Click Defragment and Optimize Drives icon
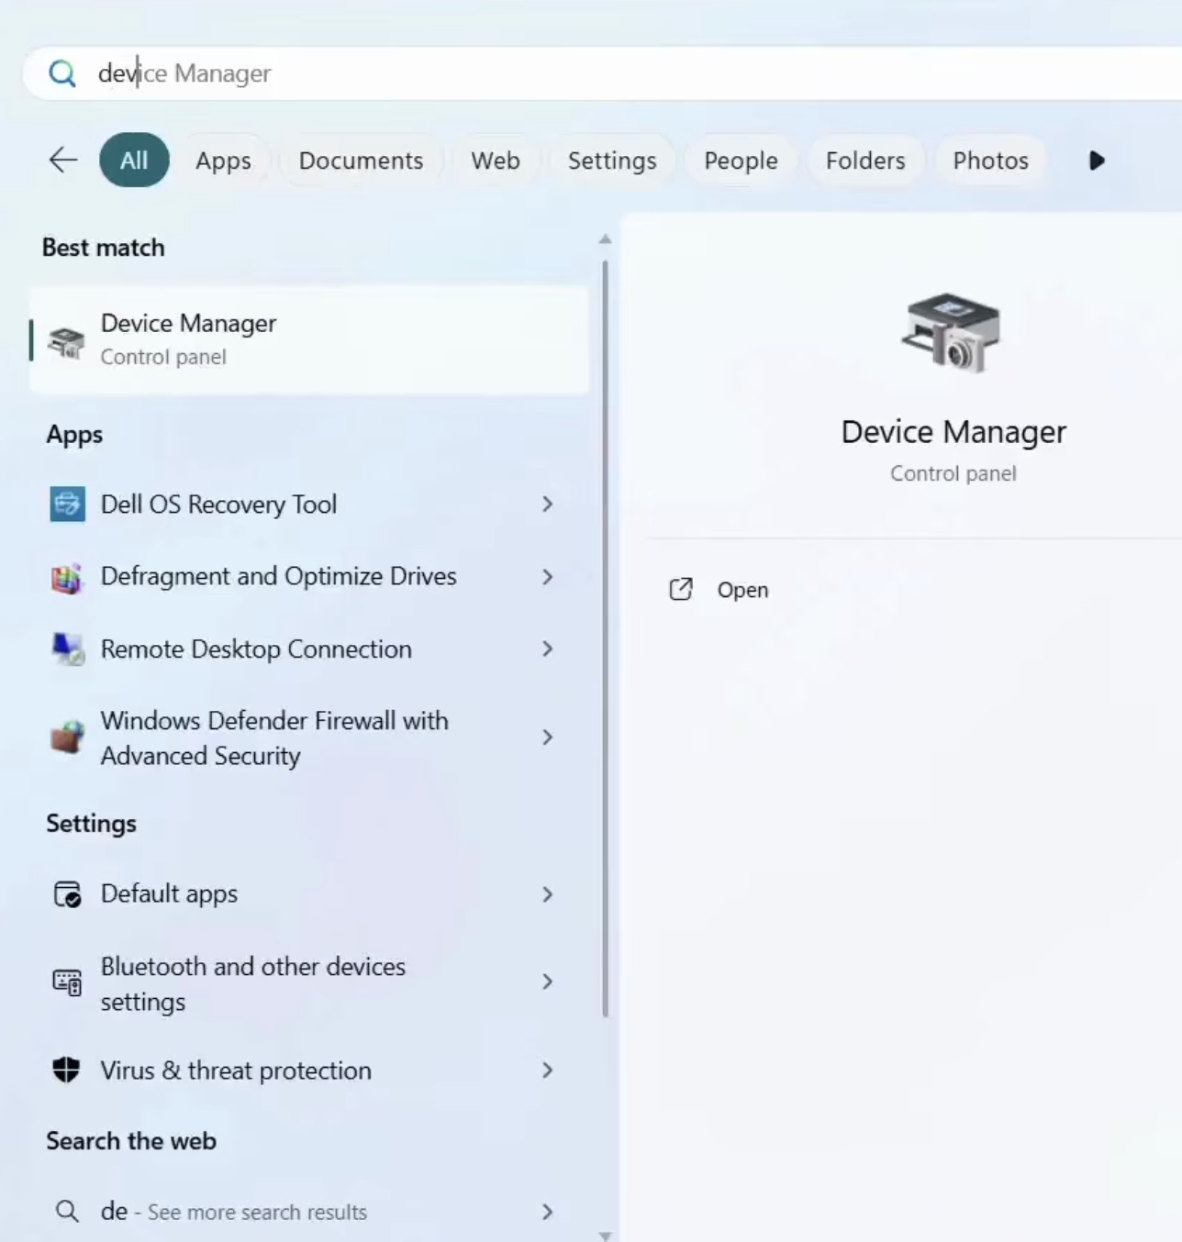 click(67, 577)
